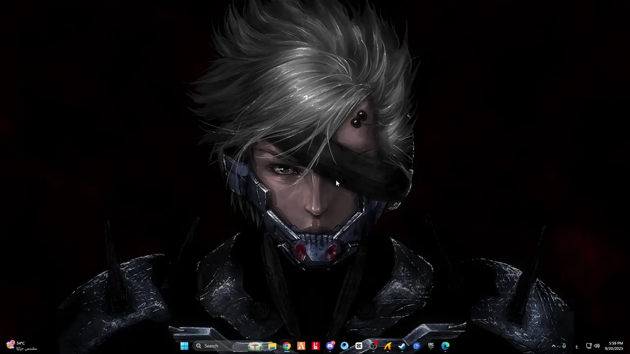Screen dimensions: 630x354
Task: Open the weather widget showing 34°C
Action: click(21, 346)
